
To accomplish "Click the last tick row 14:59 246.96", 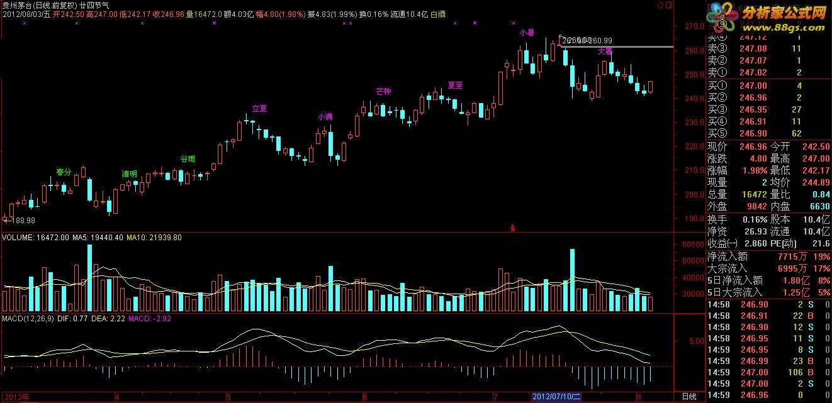I will click(769, 396).
